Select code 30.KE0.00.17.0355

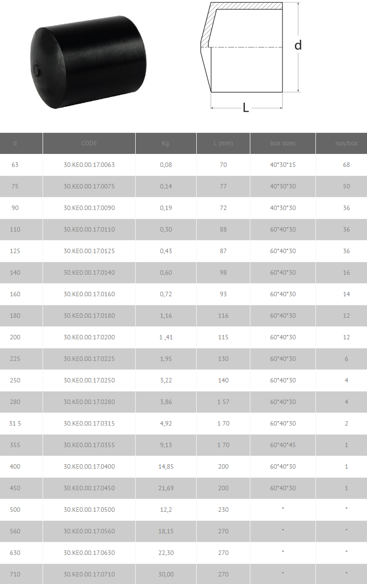pyautogui.click(x=89, y=445)
